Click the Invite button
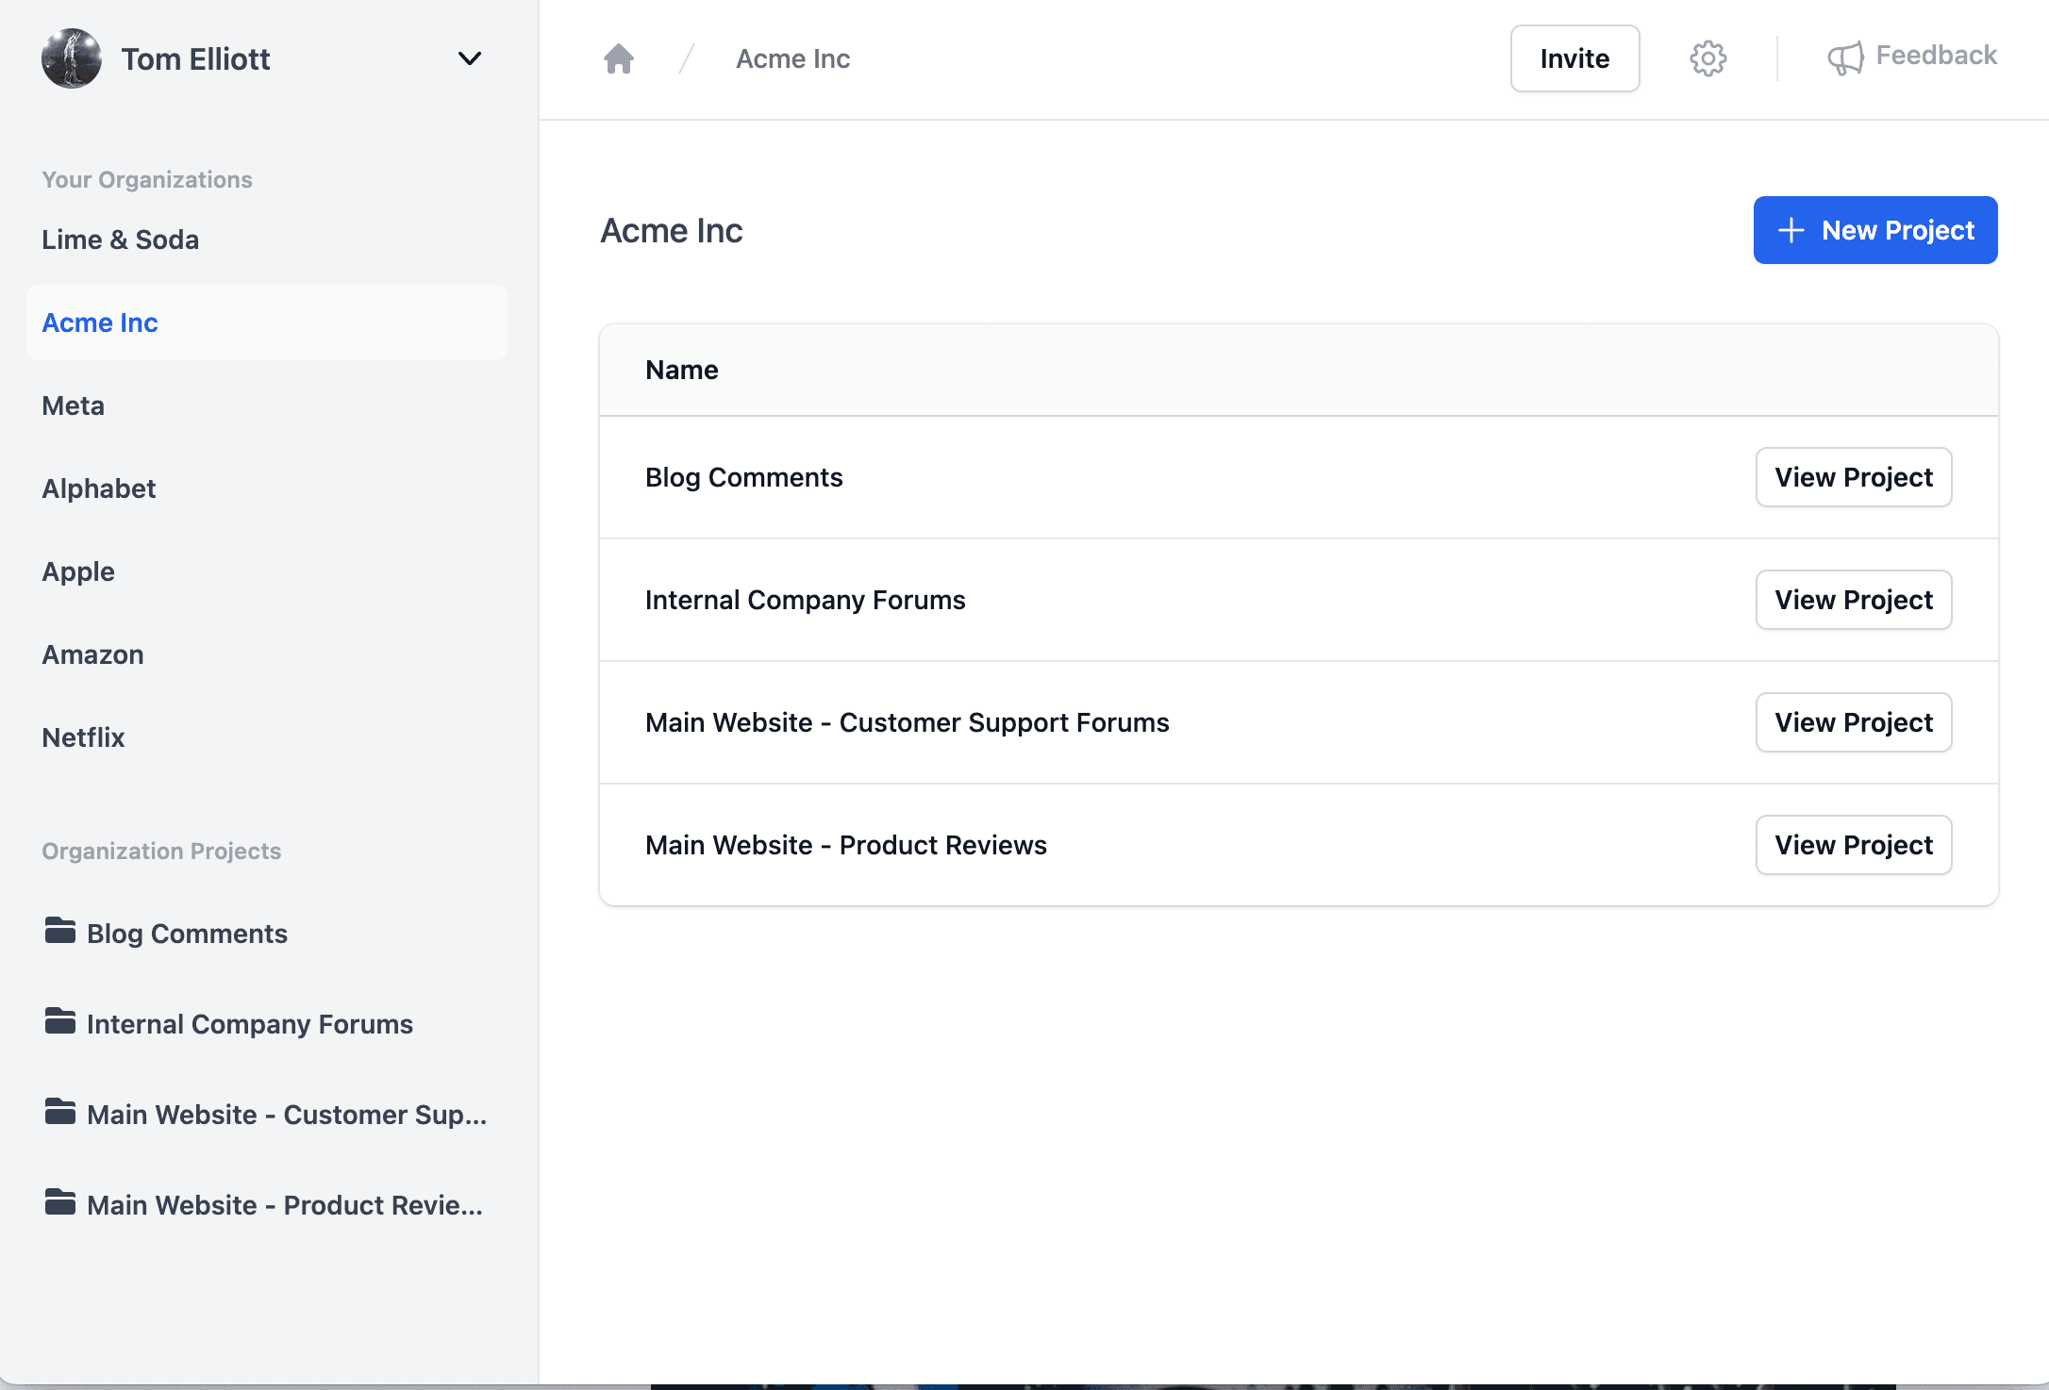Screen dimensions: 2049x1390 1574,58
